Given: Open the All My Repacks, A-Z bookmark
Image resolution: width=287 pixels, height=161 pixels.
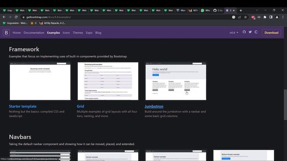Looking at the screenshot, I should click(x=52, y=23).
